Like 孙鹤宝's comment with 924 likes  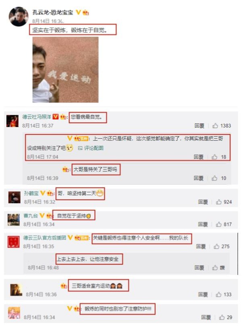click(x=219, y=202)
